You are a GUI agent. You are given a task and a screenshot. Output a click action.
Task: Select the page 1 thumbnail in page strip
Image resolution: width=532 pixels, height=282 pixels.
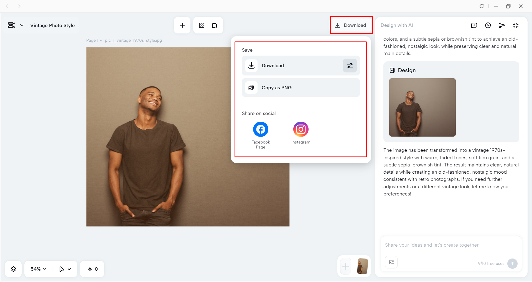tap(362, 266)
